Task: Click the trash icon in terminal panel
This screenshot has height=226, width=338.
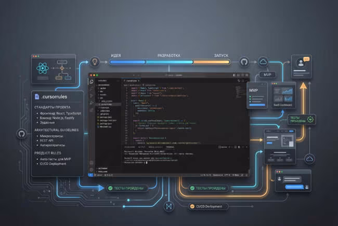Action: pyautogui.click(x=239, y=147)
